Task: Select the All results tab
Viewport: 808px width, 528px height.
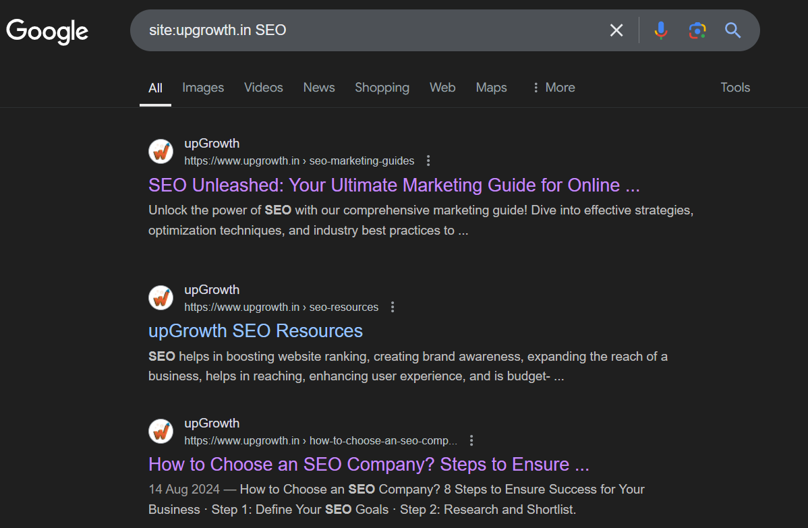Action: [155, 88]
